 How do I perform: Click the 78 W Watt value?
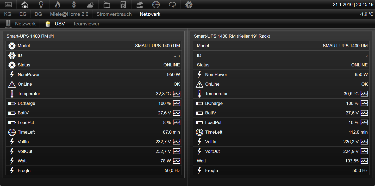[166, 161]
